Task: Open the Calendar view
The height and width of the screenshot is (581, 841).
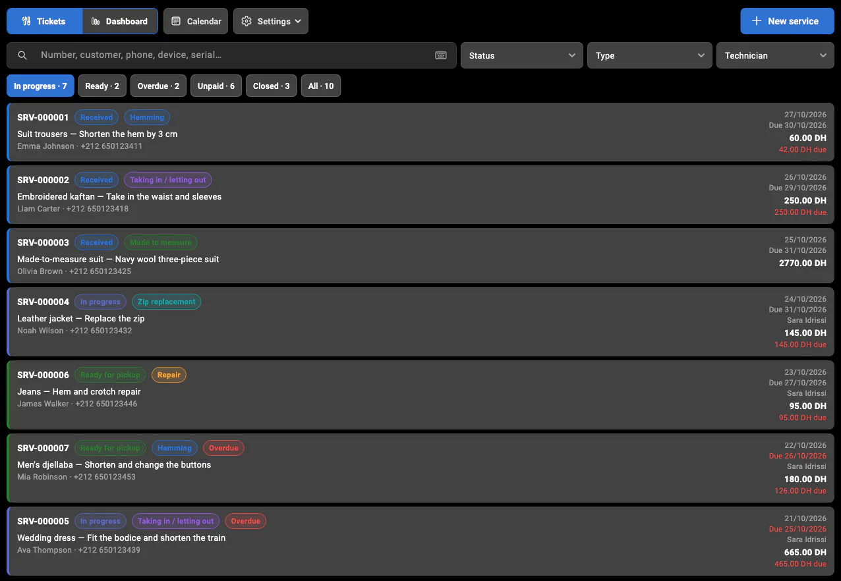Action: (196, 21)
